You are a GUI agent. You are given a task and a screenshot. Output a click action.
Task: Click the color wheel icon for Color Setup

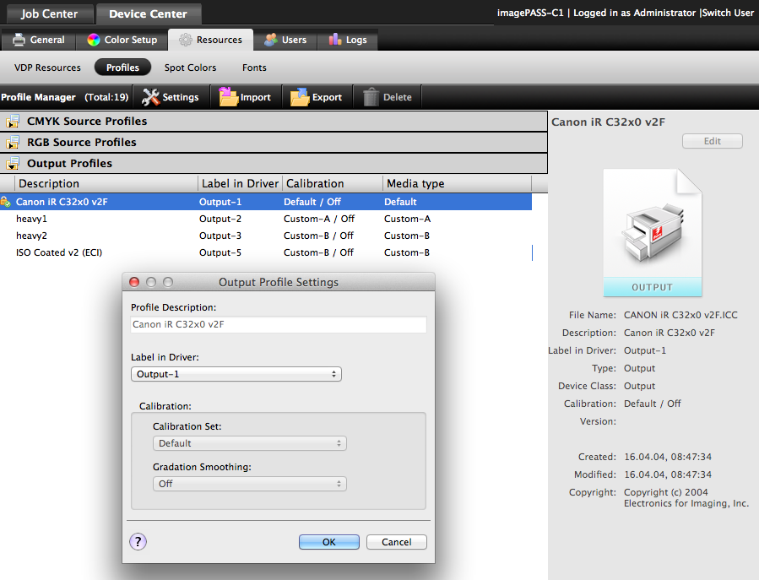(x=94, y=40)
